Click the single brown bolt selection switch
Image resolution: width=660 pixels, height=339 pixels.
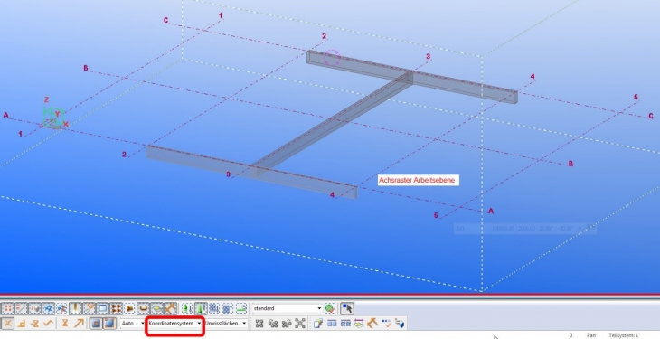click(130, 308)
